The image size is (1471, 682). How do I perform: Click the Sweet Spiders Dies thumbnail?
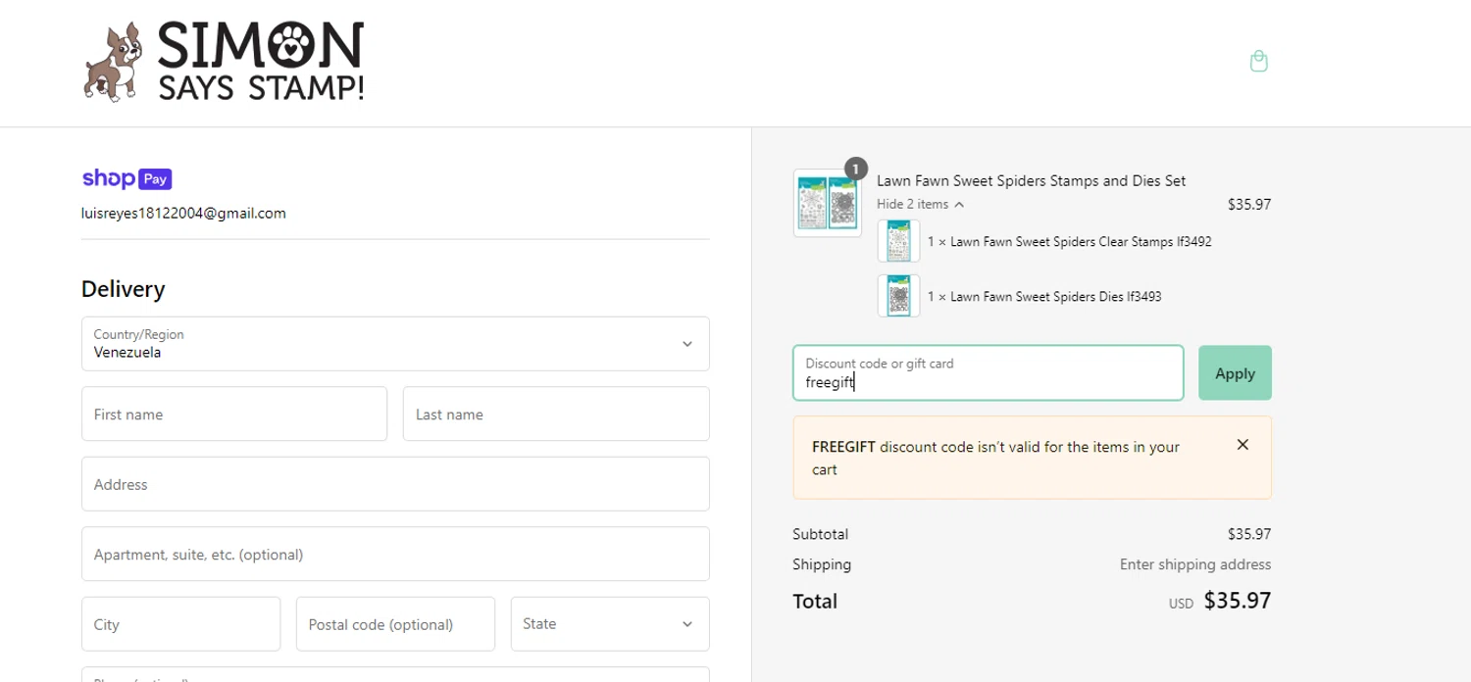point(898,296)
